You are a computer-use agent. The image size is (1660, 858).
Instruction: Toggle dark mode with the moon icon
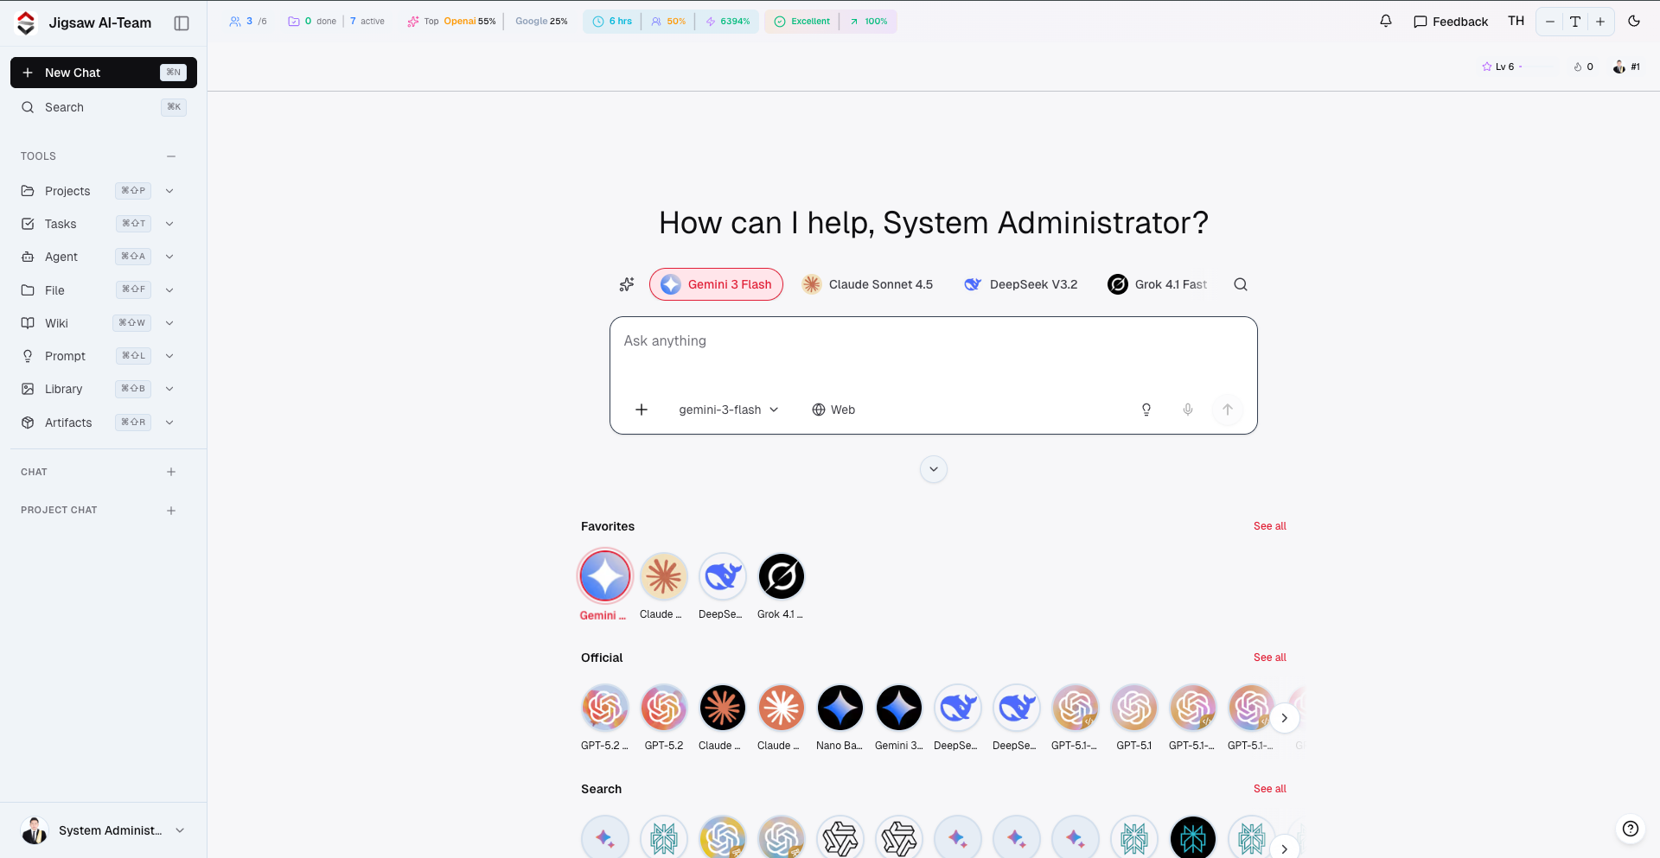pos(1634,21)
